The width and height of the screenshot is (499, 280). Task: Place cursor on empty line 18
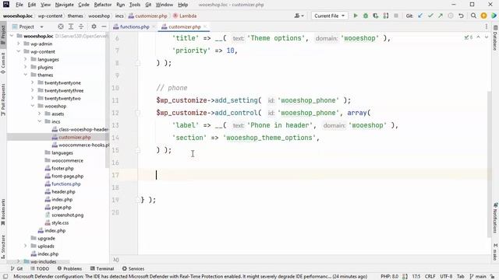pyautogui.click(x=313, y=187)
